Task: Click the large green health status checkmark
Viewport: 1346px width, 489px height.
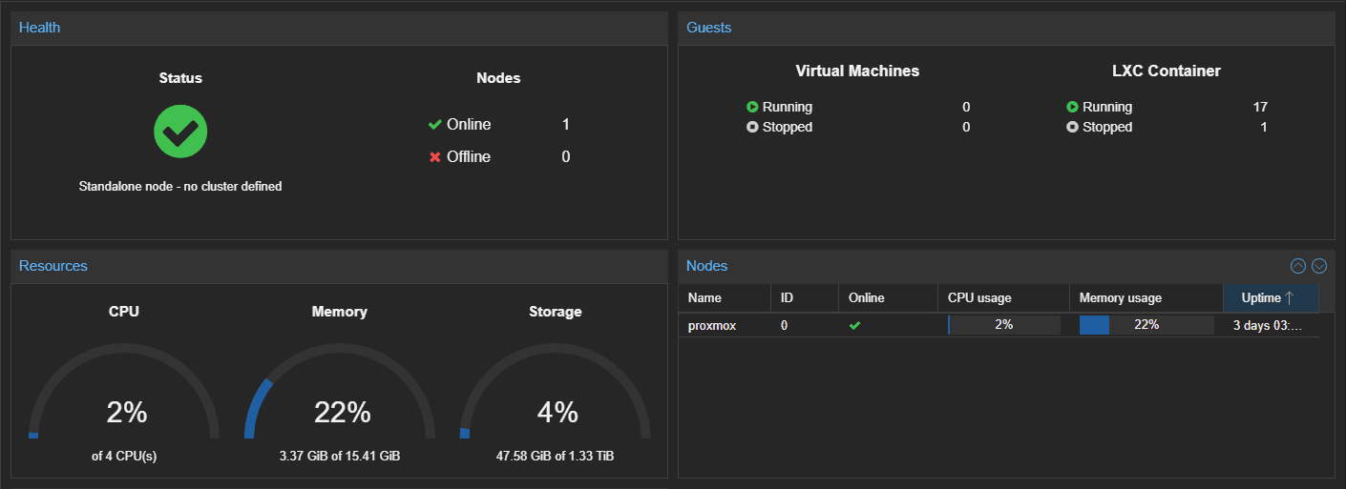Action: pyautogui.click(x=180, y=132)
